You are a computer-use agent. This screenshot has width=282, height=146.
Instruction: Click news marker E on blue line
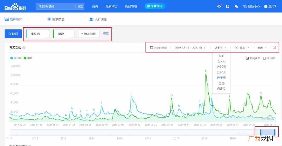101,103
